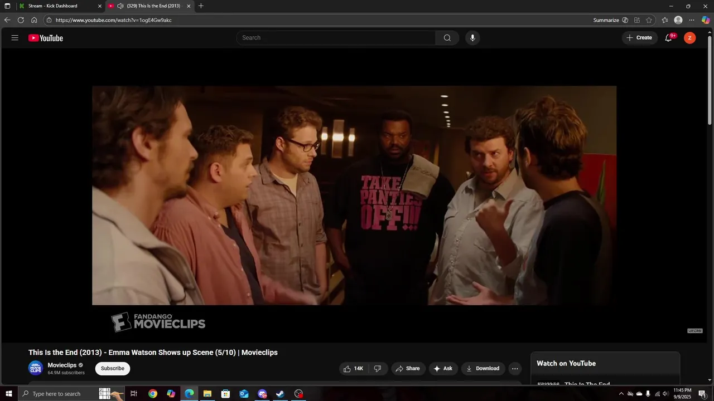This screenshot has width=714, height=401.
Task: Subscribe to the Movieclips channel
Action: pyautogui.click(x=113, y=368)
